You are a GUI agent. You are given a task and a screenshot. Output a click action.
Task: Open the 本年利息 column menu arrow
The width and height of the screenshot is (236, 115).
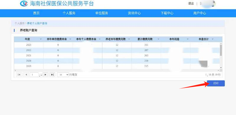188,39
